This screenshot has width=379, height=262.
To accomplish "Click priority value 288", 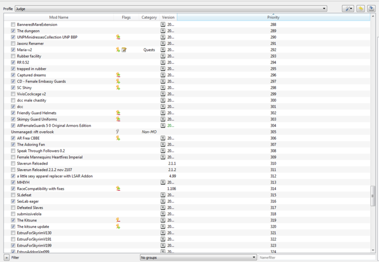I will pos(273,25).
